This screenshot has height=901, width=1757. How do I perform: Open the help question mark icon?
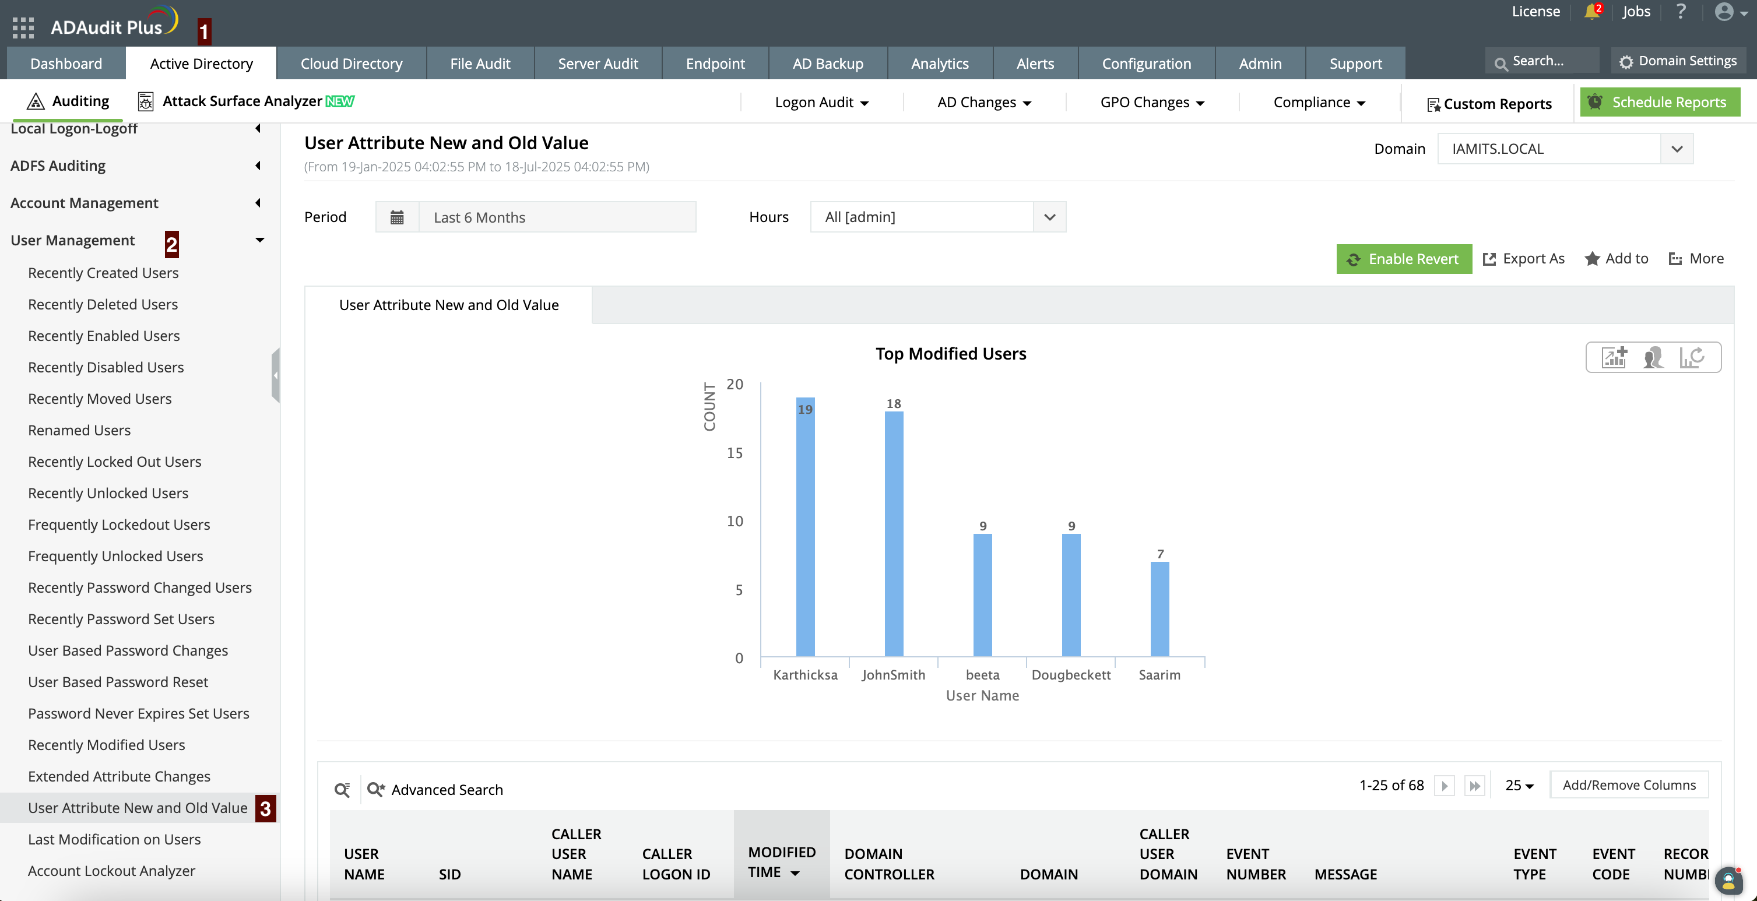coord(1681,12)
